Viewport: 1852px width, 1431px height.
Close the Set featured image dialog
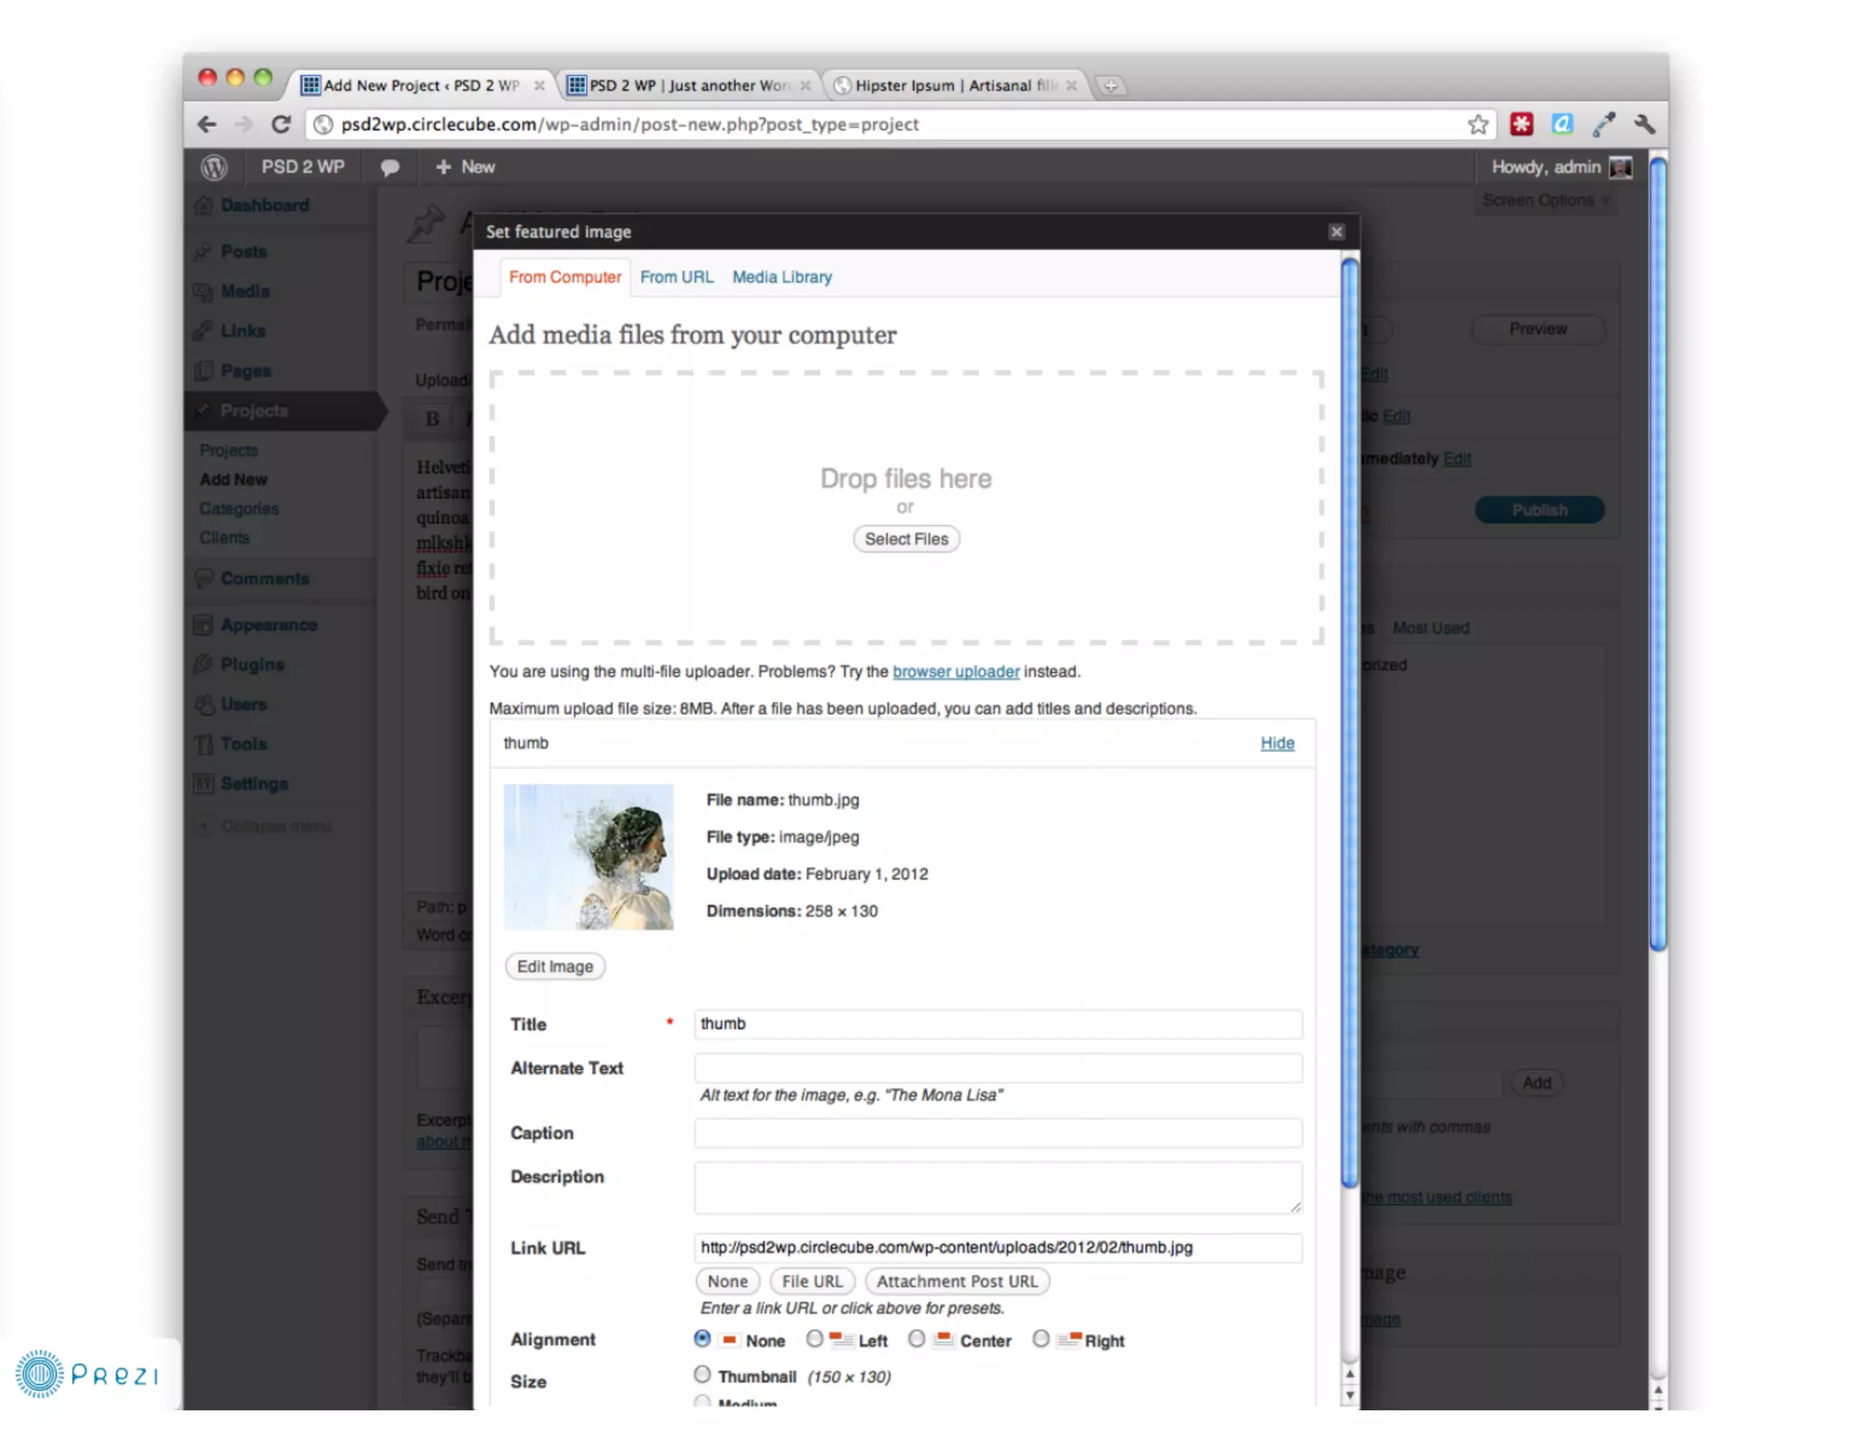1337,232
